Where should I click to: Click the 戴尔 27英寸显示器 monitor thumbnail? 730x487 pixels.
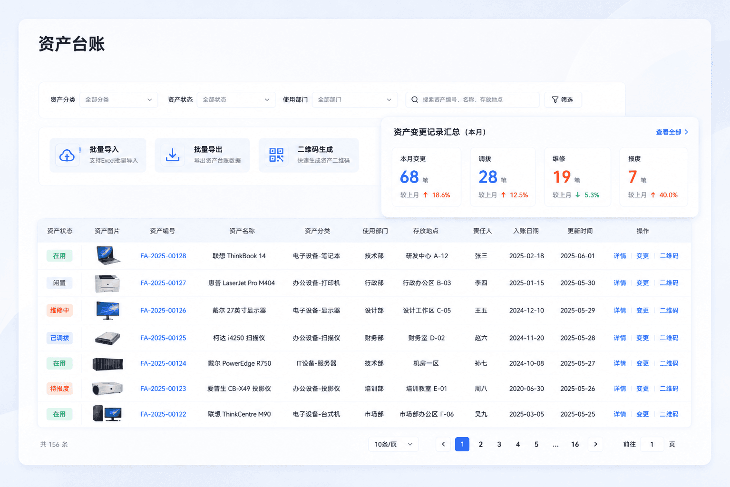pyautogui.click(x=107, y=310)
